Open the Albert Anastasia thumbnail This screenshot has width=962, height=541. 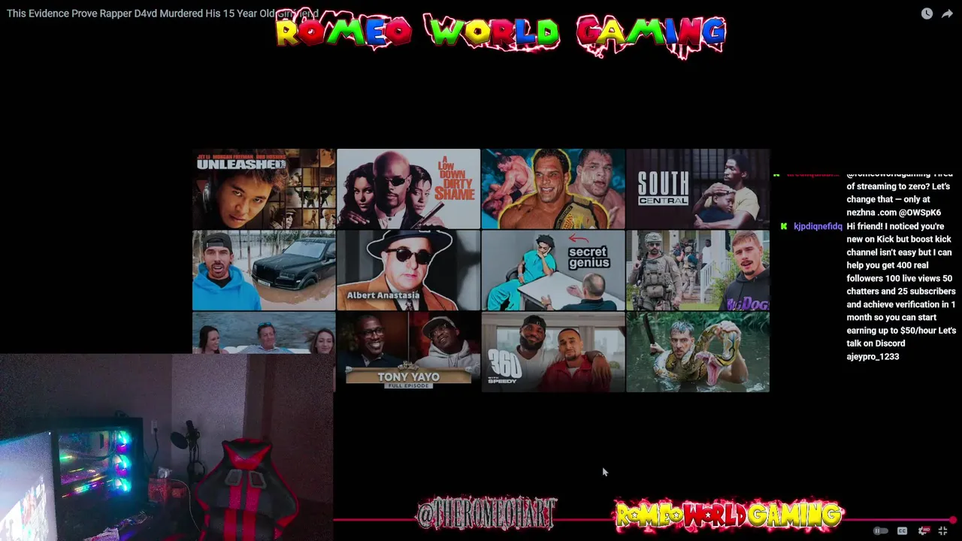pos(408,270)
